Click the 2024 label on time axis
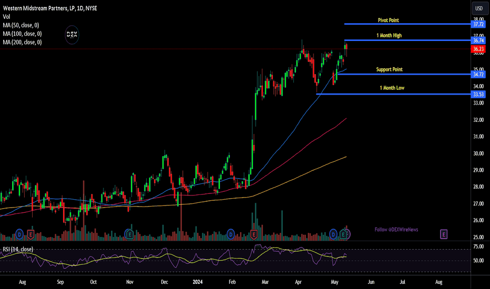 point(198,282)
